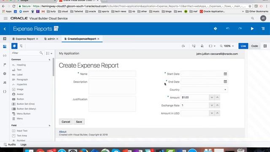
Task: Click the search icon in Oracle header
Action: [x=252, y=18]
